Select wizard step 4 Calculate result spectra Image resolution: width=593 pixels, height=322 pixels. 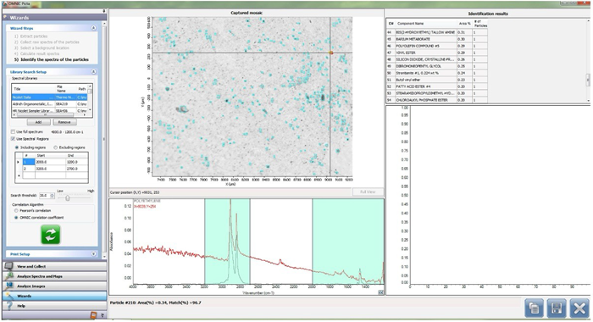tap(36, 53)
